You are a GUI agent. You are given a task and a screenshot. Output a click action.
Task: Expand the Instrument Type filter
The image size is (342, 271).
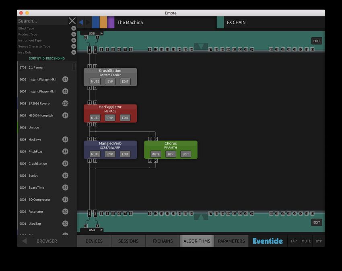tap(74, 40)
